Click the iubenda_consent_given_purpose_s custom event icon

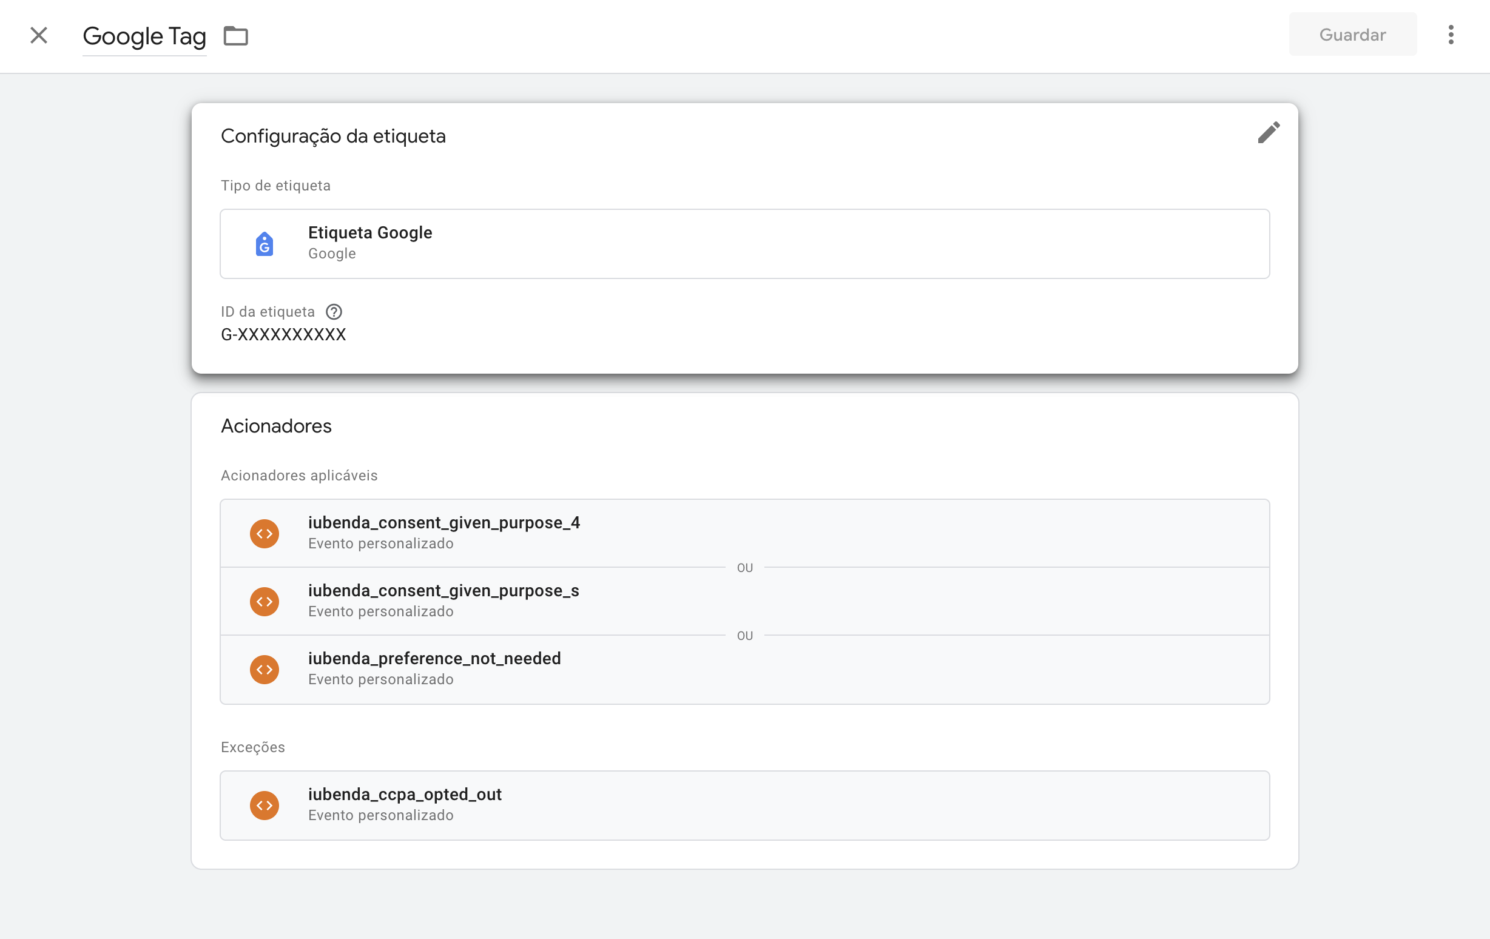(x=265, y=601)
